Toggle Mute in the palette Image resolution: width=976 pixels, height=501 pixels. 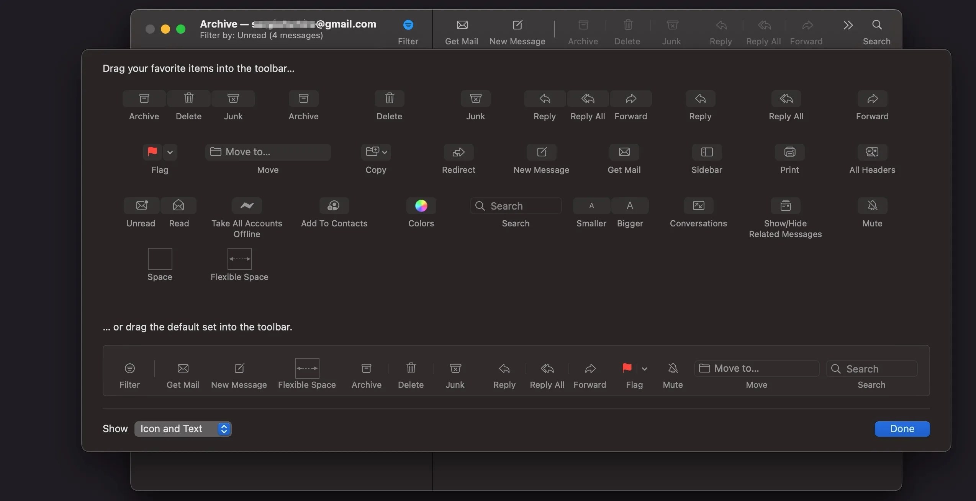[872, 206]
